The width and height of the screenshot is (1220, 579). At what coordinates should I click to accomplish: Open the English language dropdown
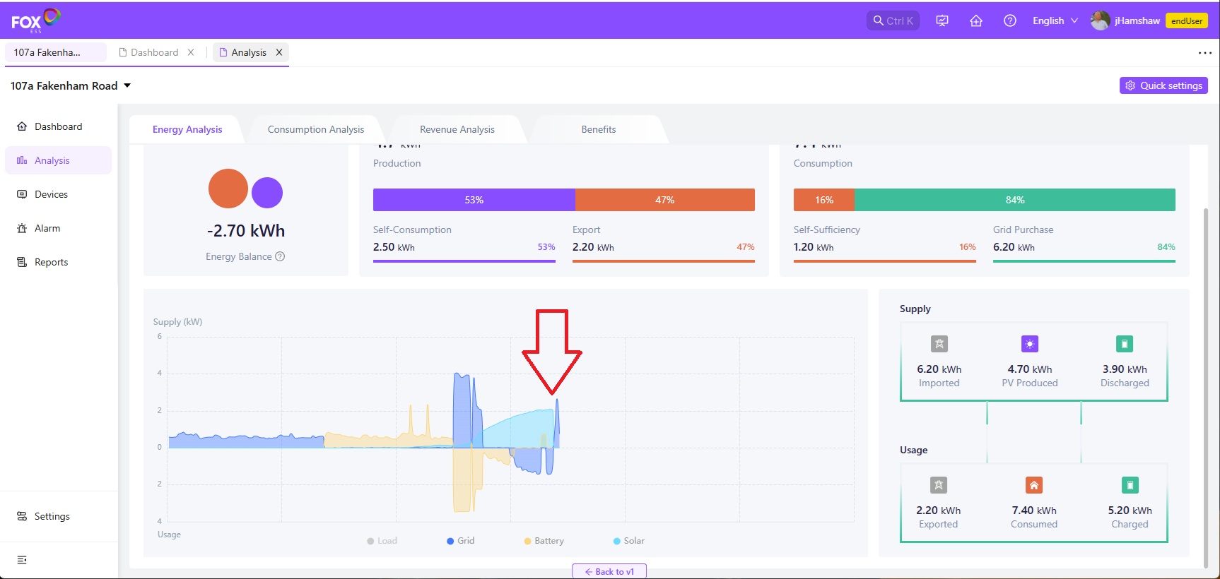click(x=1055, y=21)
